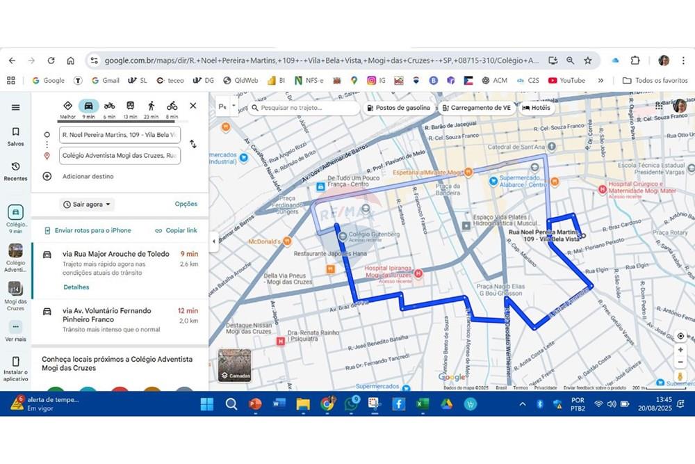Center map on my location
This screenshot has height=464, width=695.
pyautogui.click(x=680, y=335)
